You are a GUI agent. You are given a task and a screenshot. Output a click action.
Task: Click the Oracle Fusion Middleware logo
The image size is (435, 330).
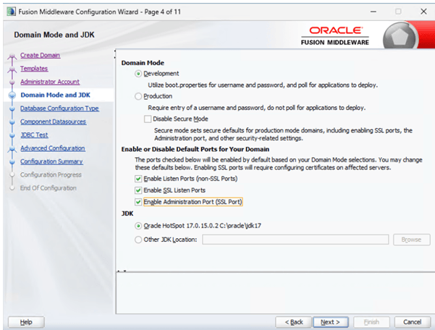335,36
